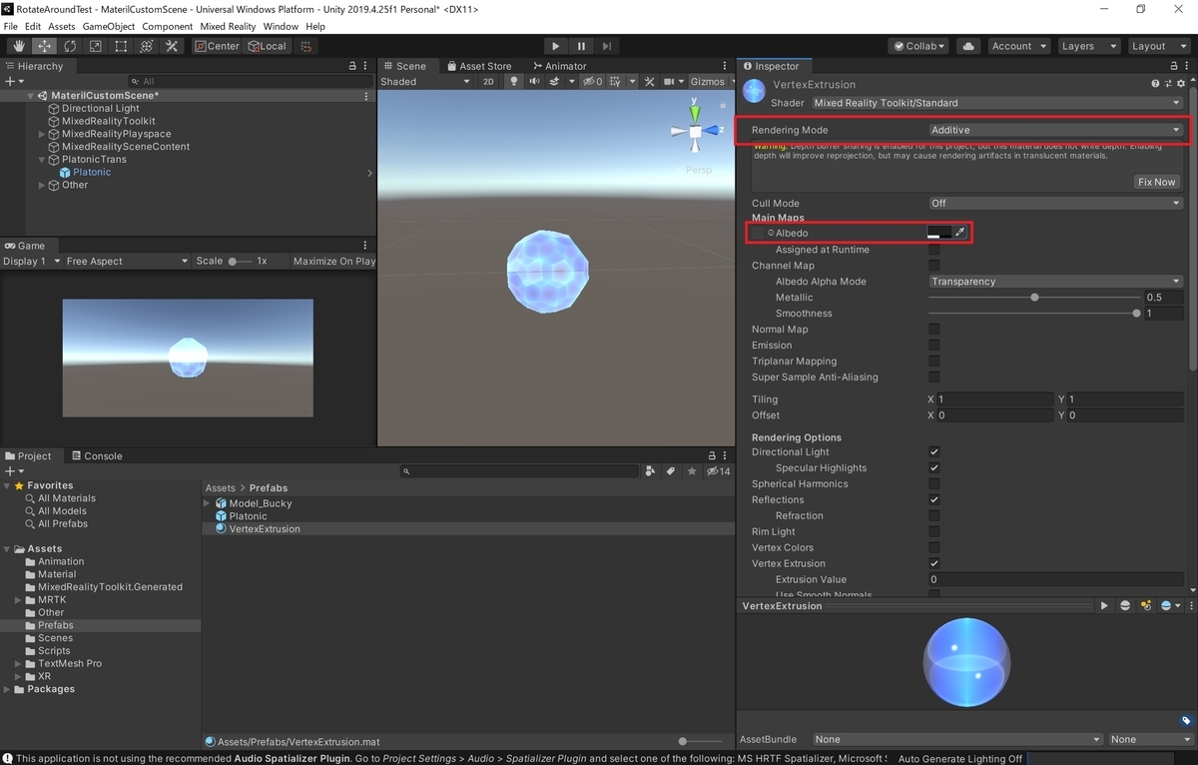
Task: Open the Account dropdown
Action: pos(1018,46)
